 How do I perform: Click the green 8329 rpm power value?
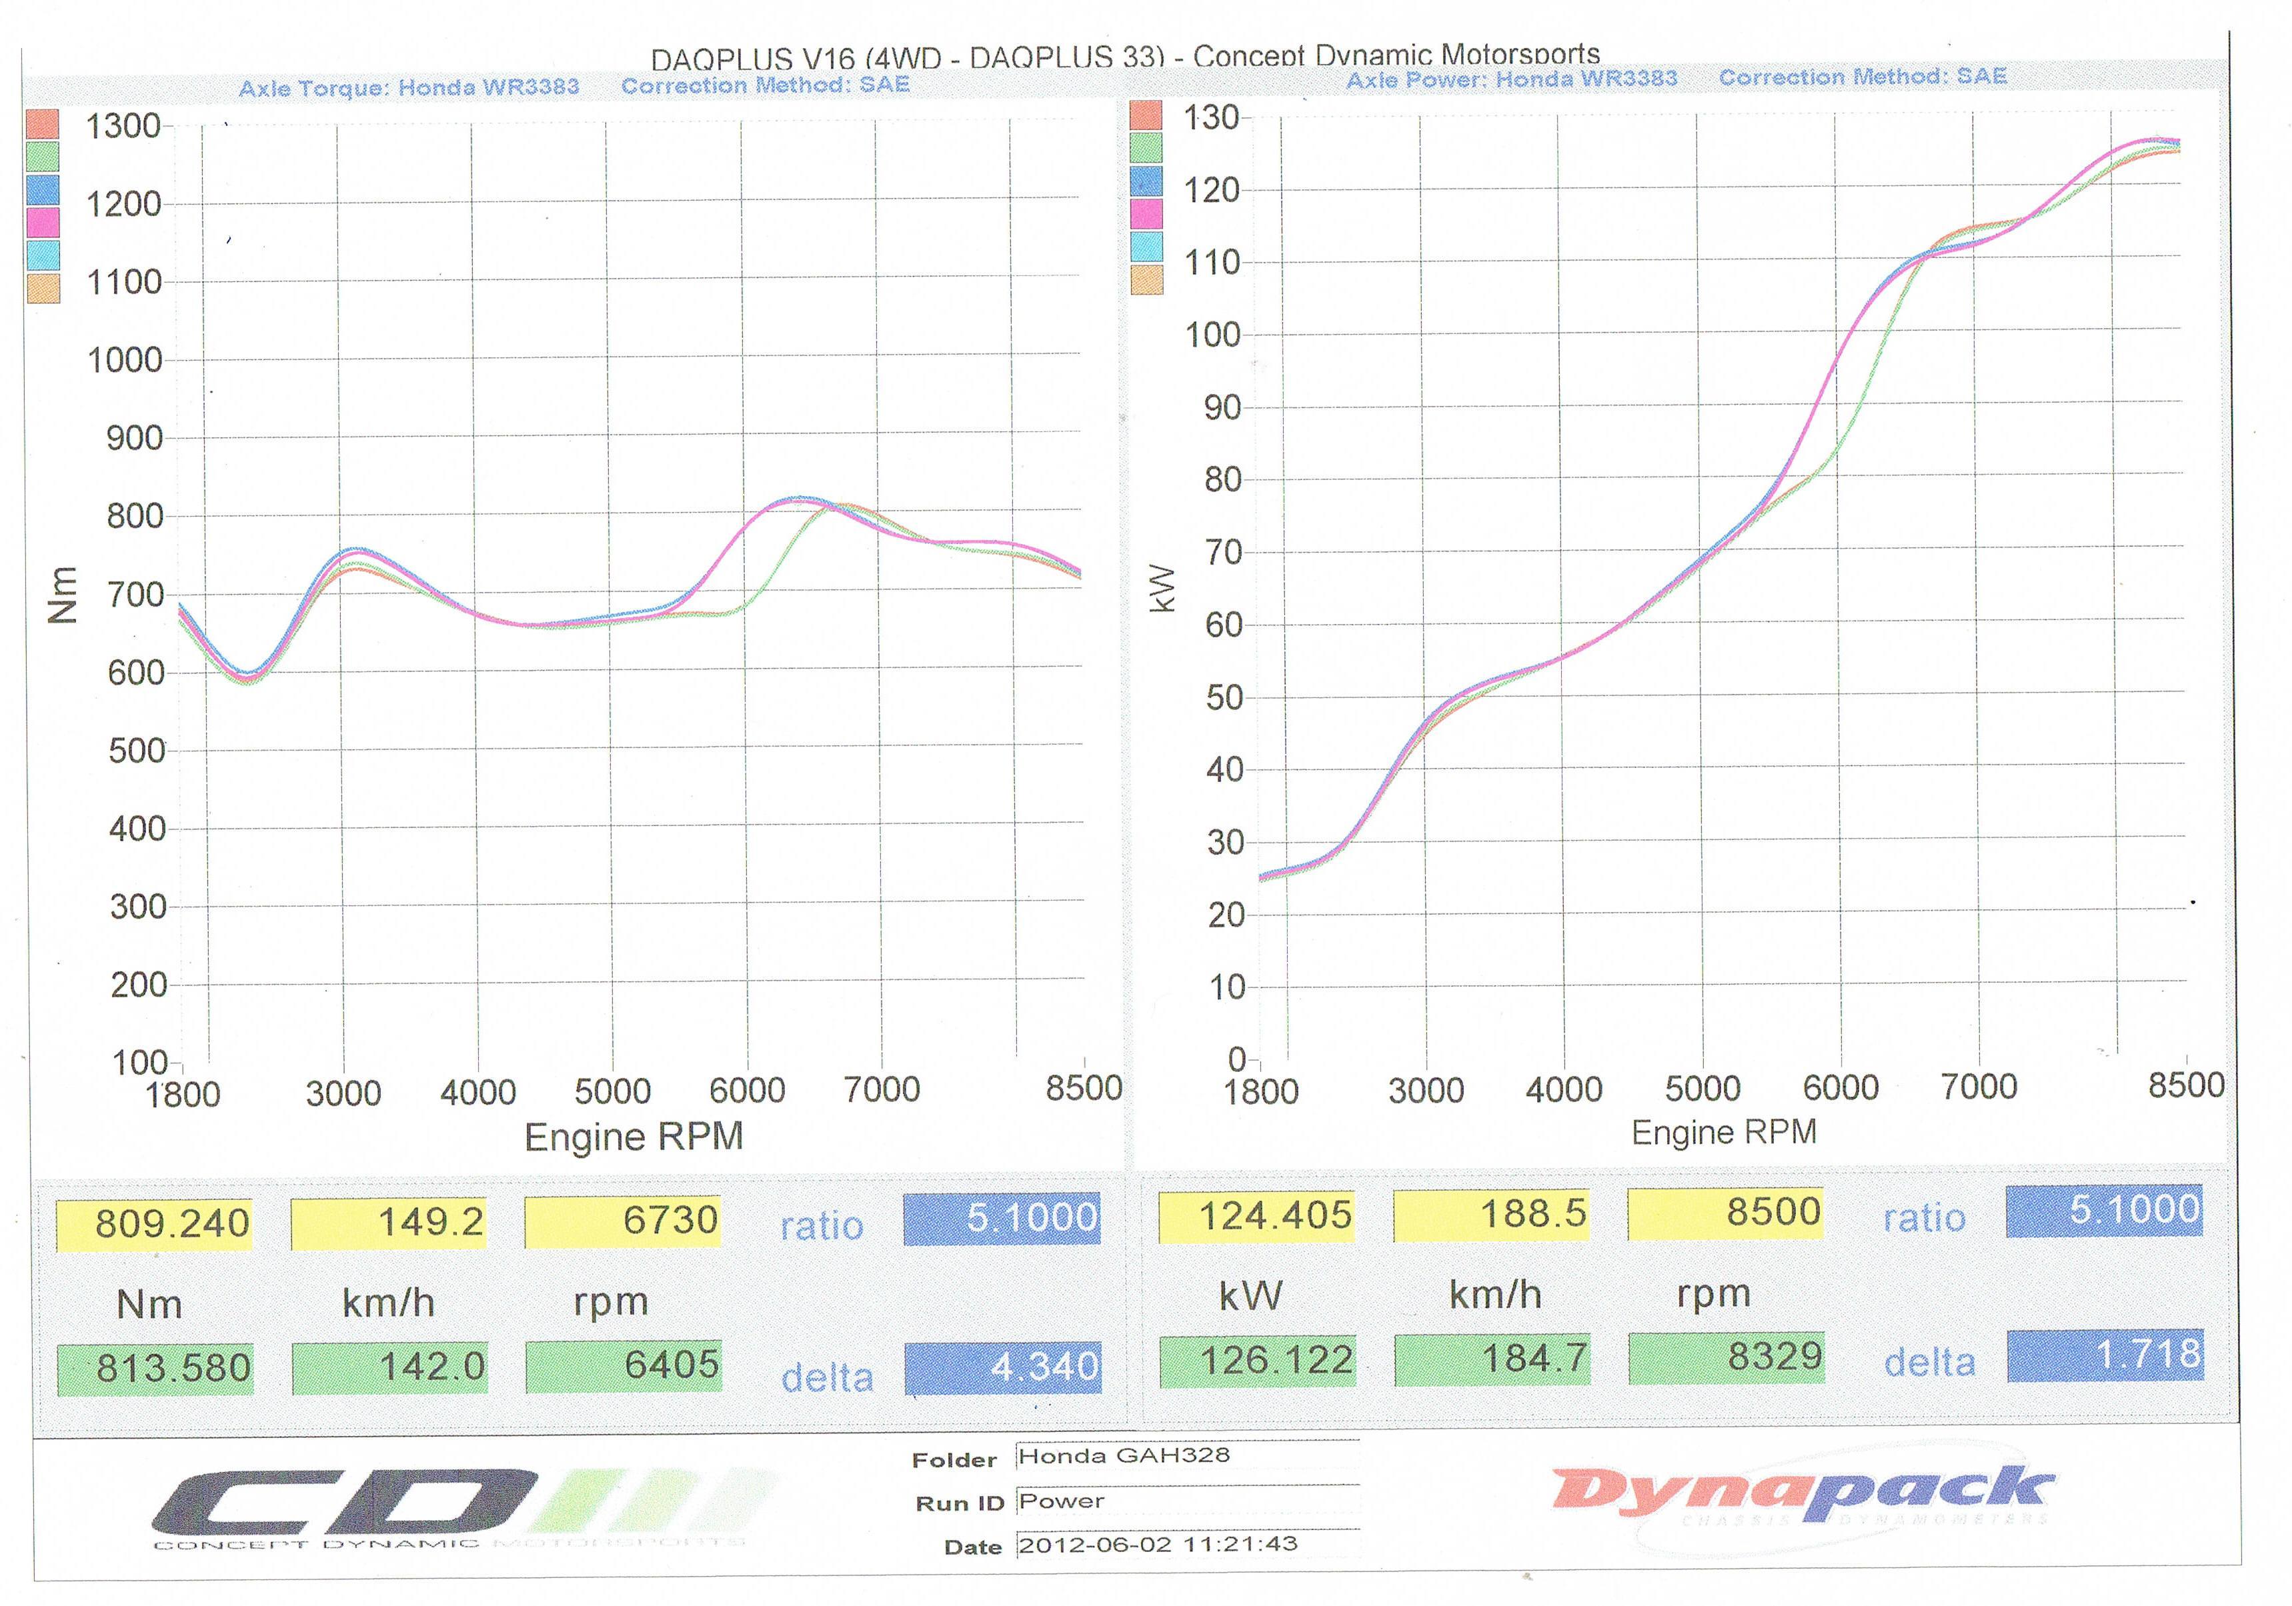point(1727,1357)
